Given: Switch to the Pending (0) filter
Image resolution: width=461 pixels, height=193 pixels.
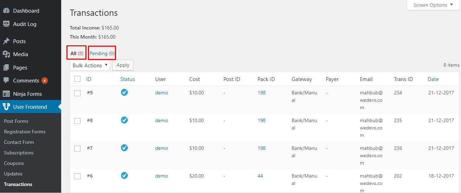Looking at the screenshot, I should coord(102,53).
